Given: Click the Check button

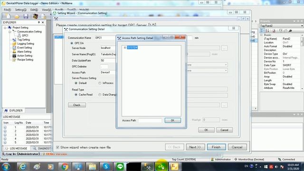Looking at the screenshot, I should coord(77,105).
